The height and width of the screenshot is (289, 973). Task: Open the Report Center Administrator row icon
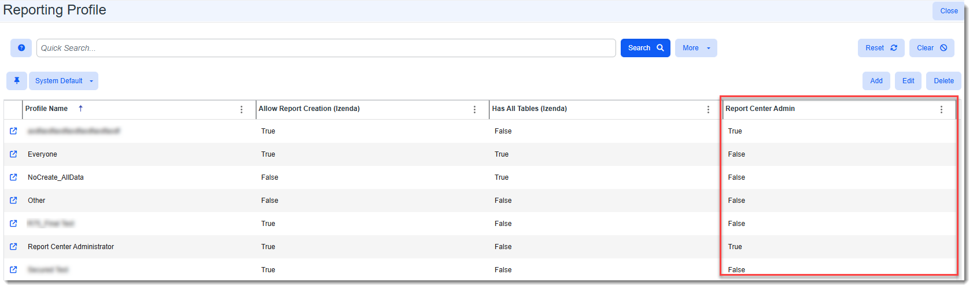pos(13,247)
